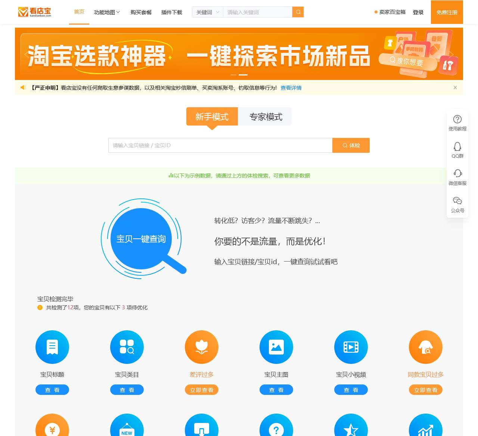Click the 差评过多 flower icon
The height and width of the screenshot is (436, 478).
202,347
